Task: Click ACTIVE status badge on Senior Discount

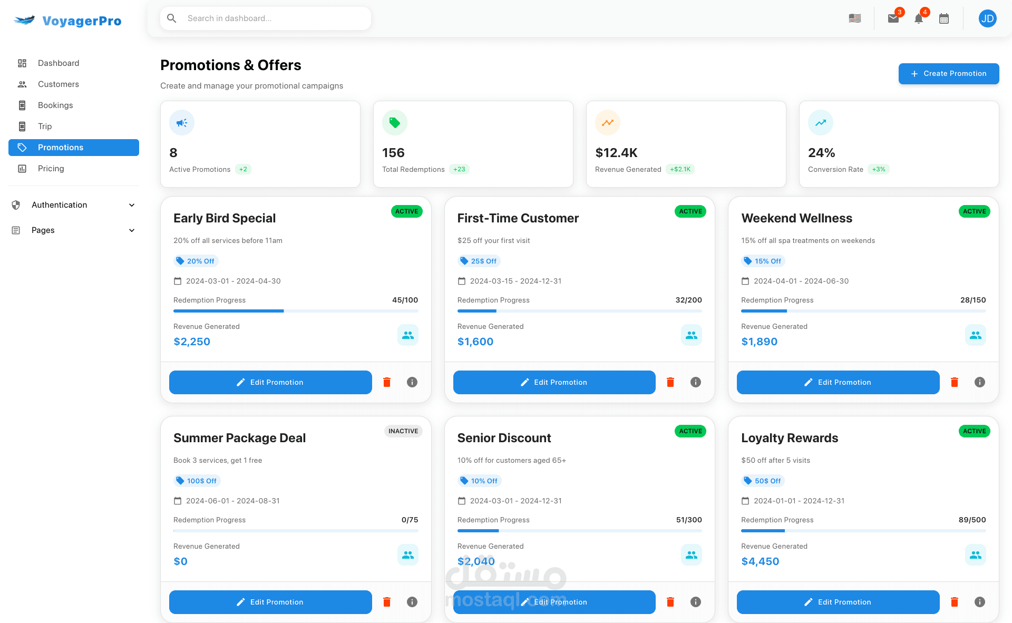Action: click(690, 431)
